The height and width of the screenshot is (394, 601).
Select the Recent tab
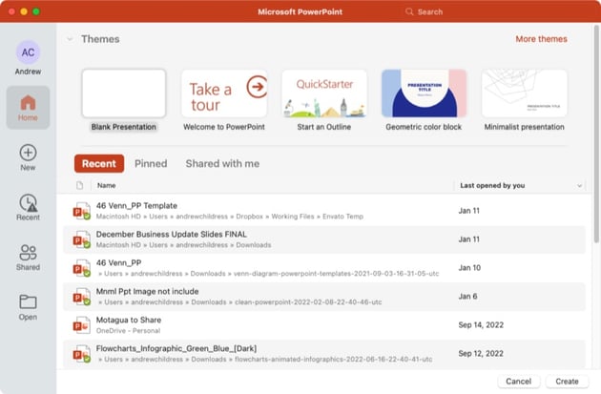pyautogui.click(x=98, y=163)
